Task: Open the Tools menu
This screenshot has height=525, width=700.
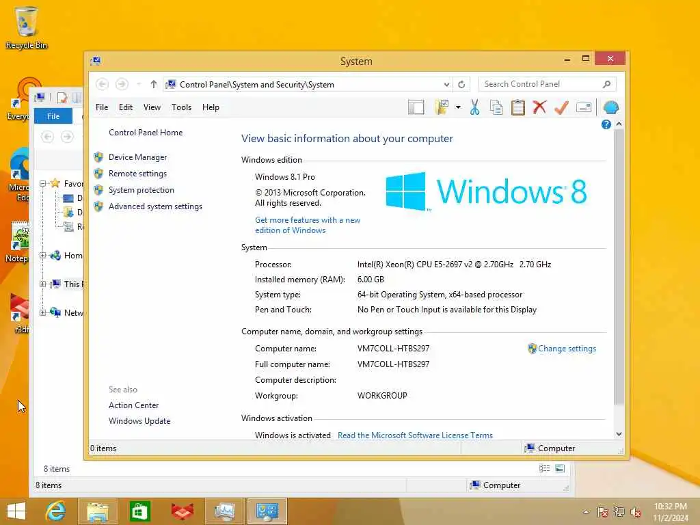Action: (181, 107)
